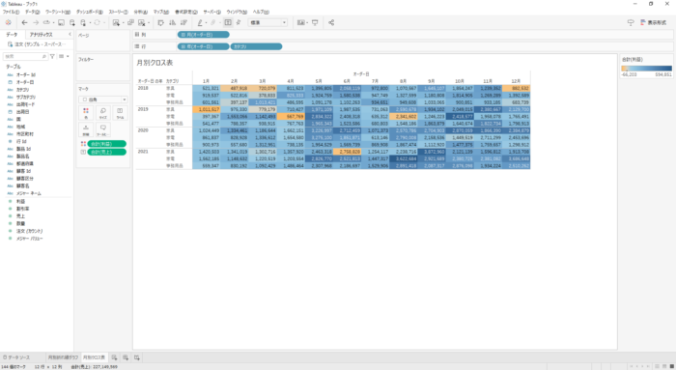The height and width of the screenshot is (370, 676).
Task: Click the share workbook icon
Action: click(331, 23)
